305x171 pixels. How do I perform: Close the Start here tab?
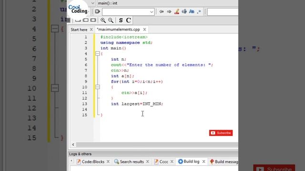(x=91, y=29)
